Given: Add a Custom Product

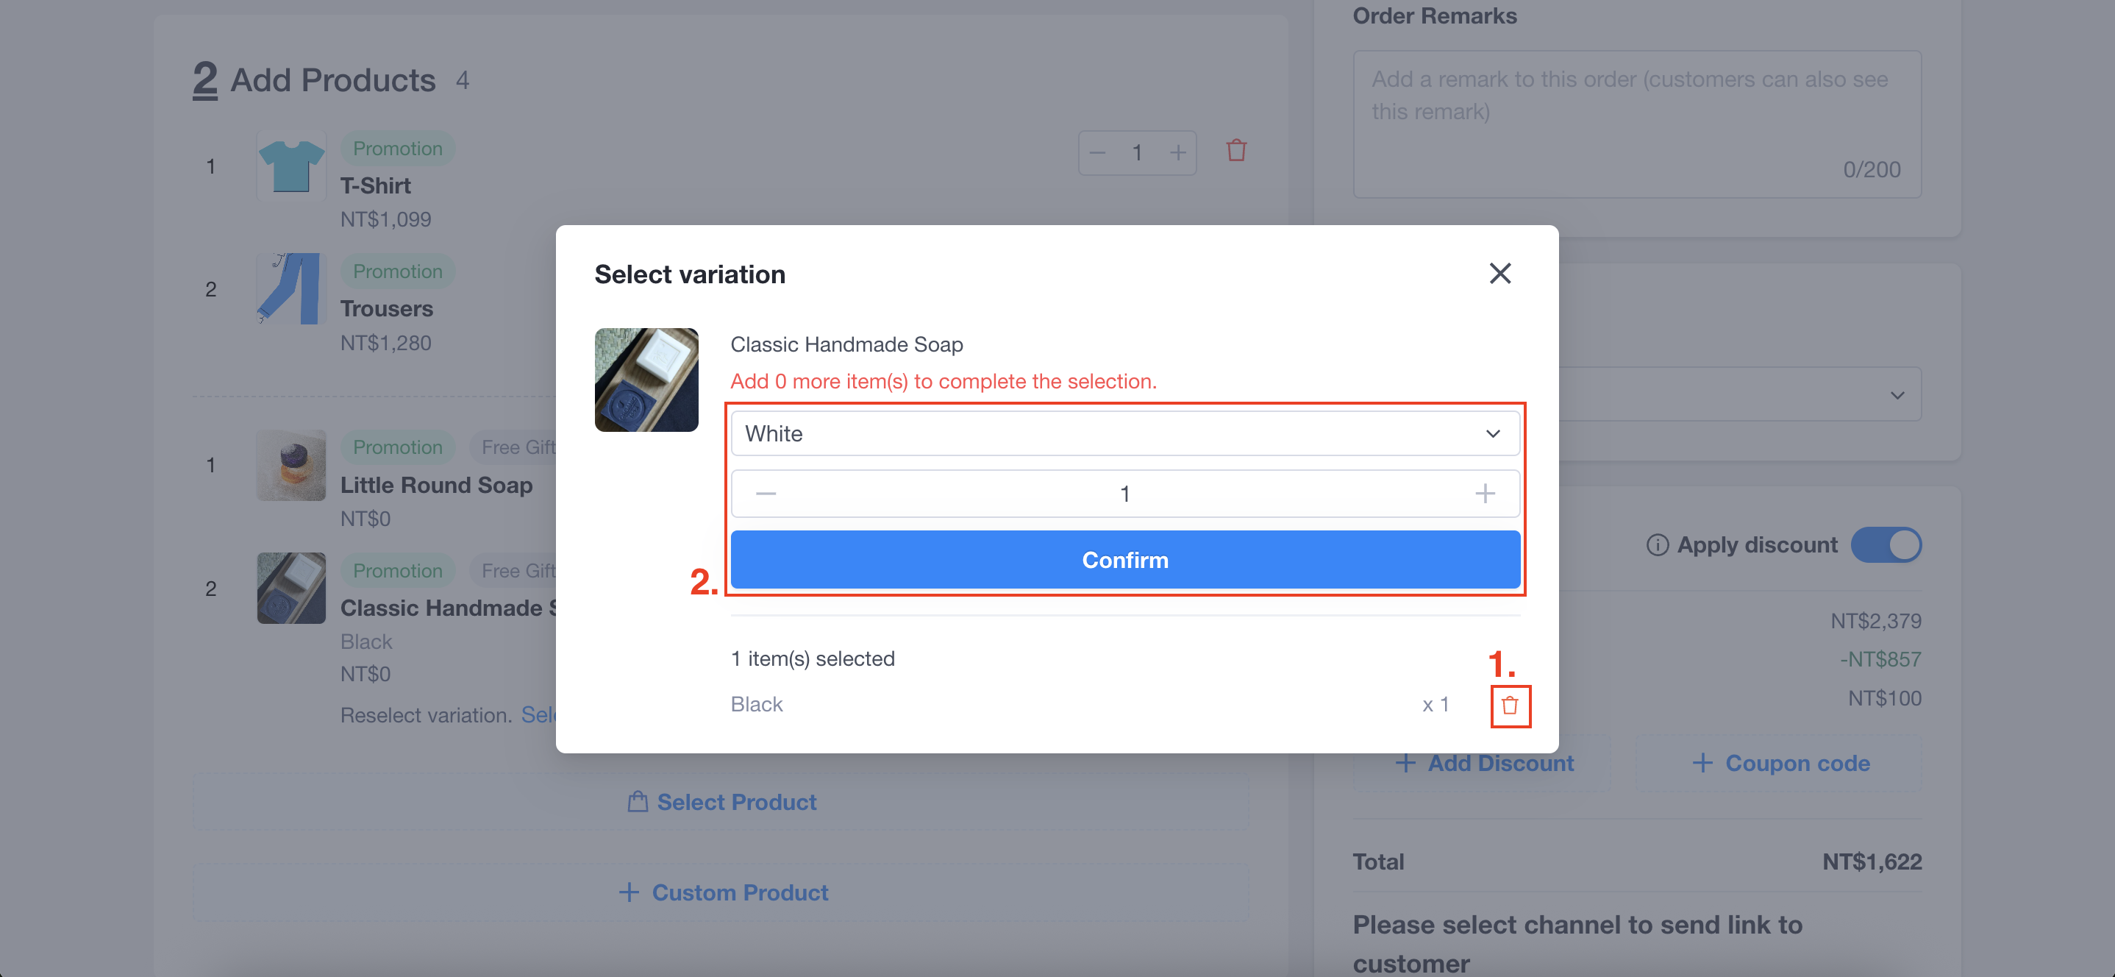Looking at the screenshot, I should pyautogui.click(x=721, y=892).
